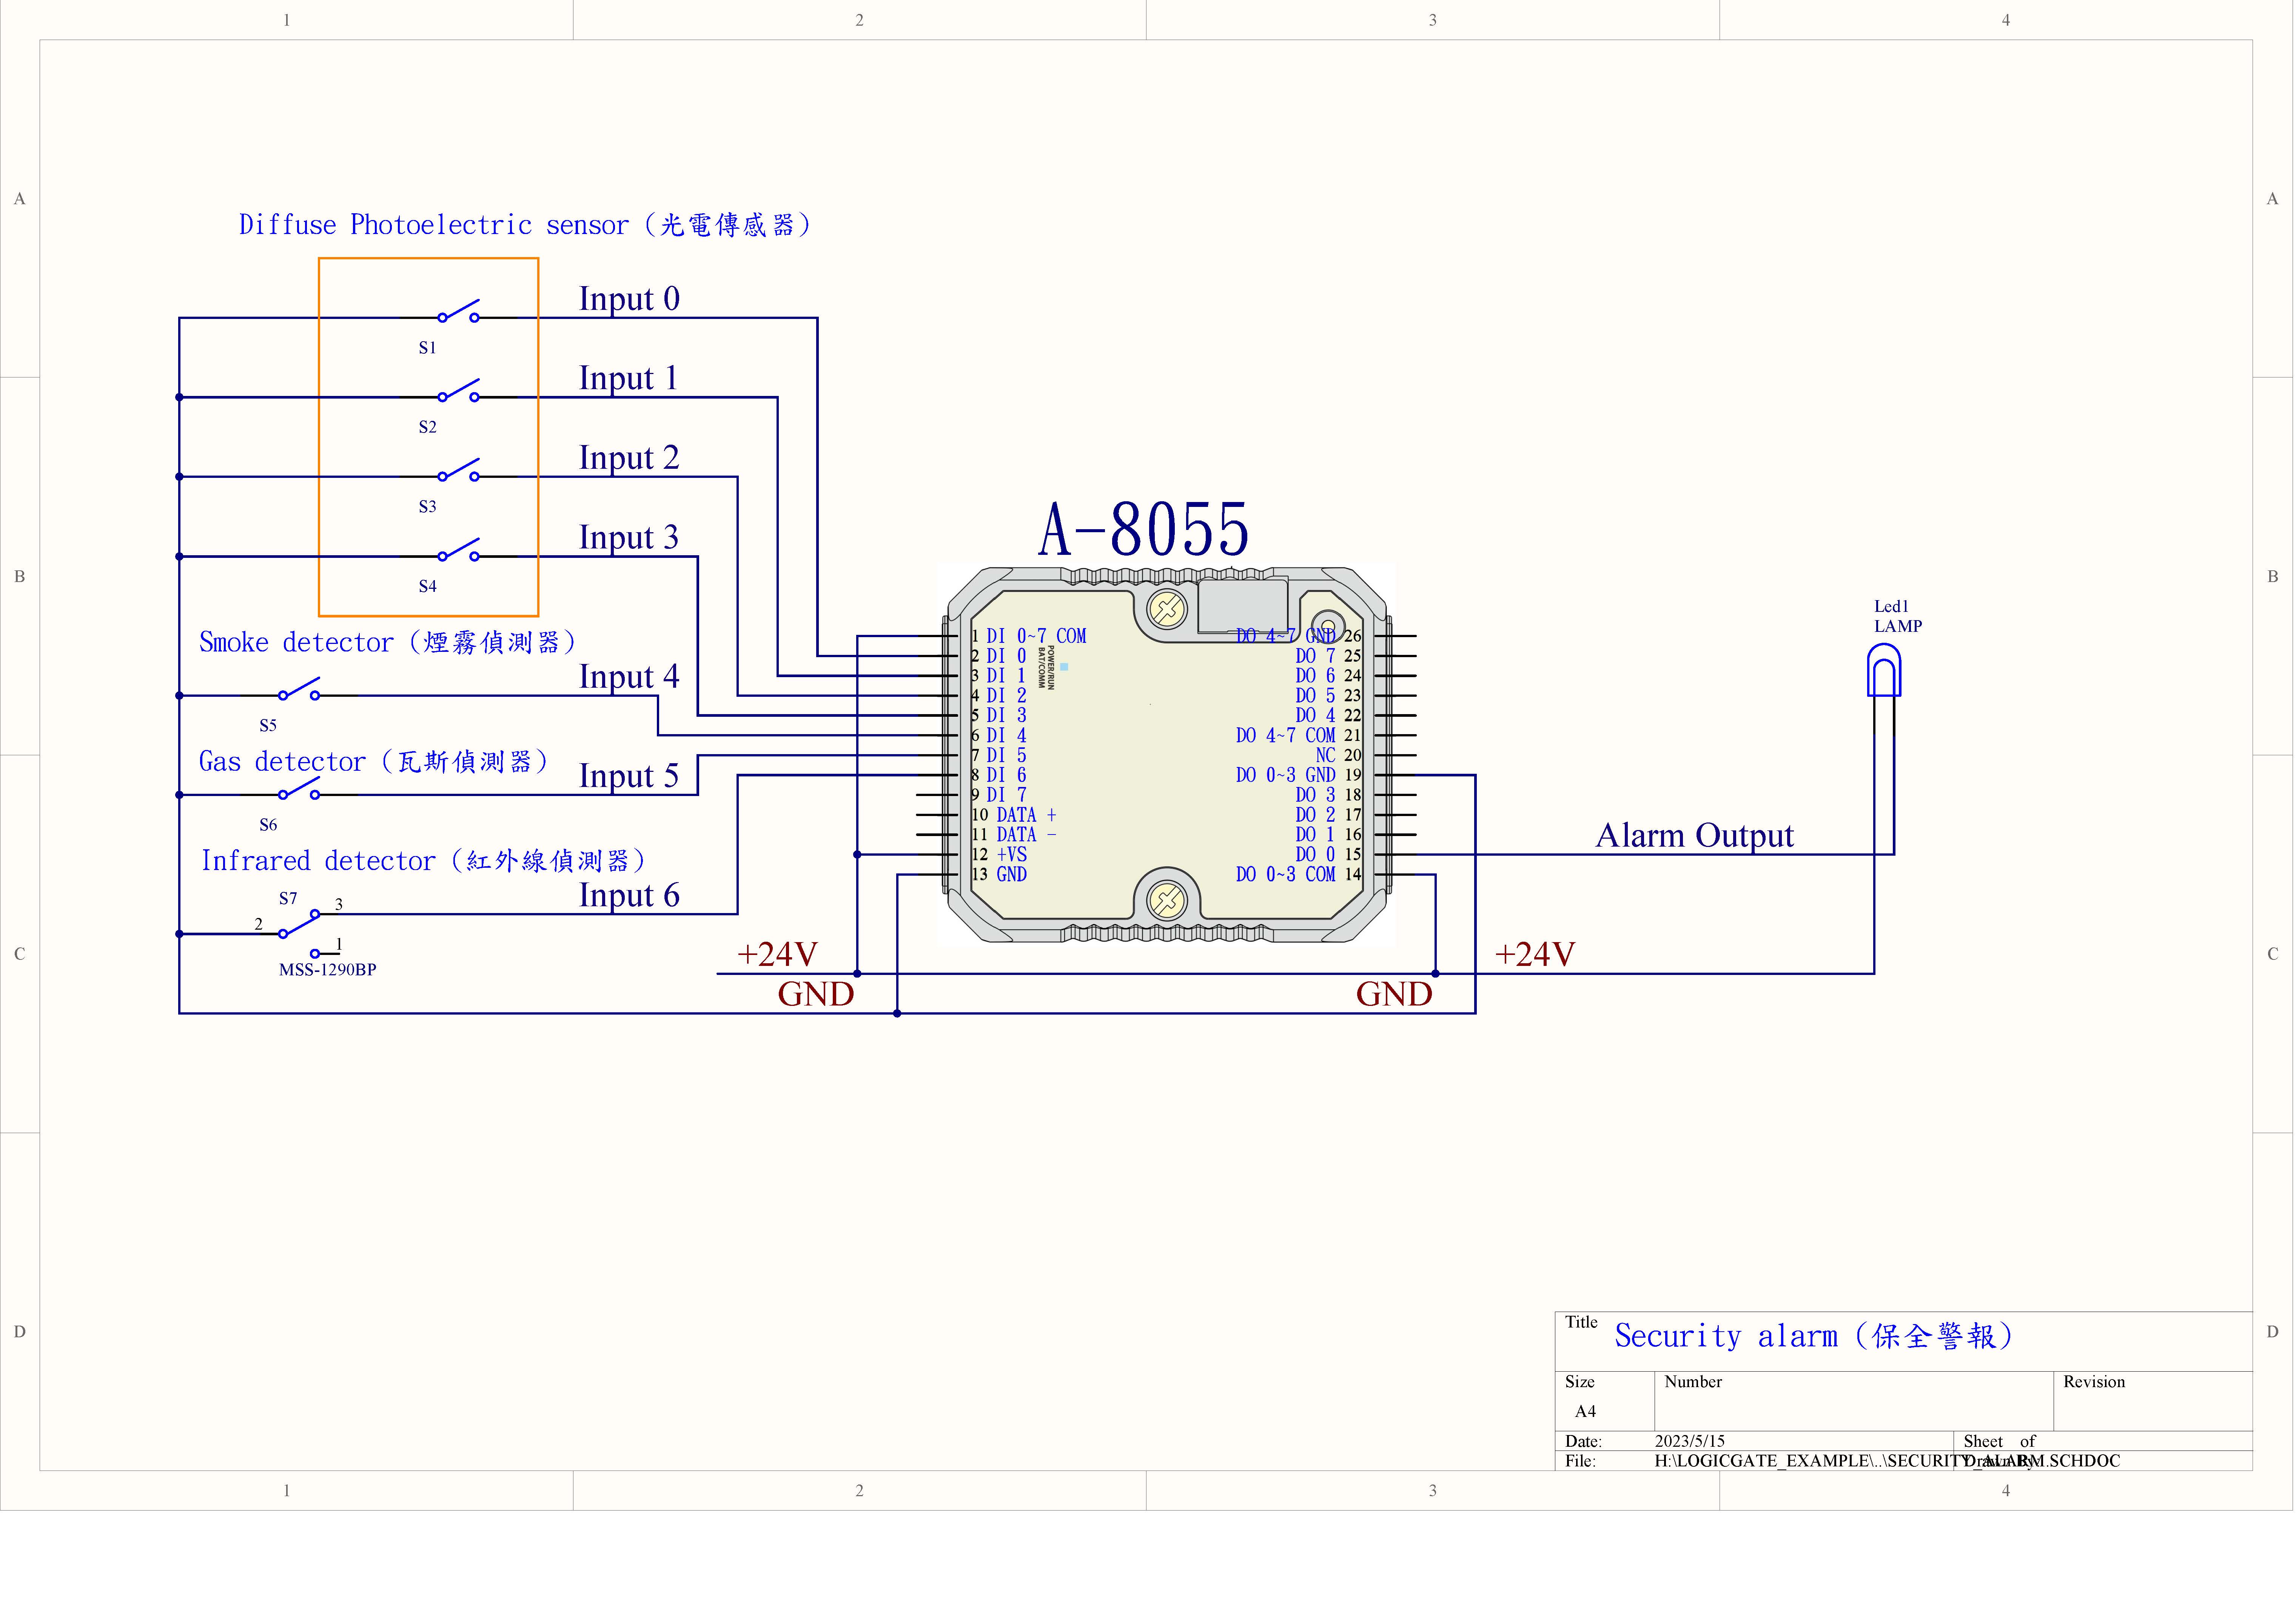Click pin label DO 7 25
This screenshot has height=1620, width=2296.
click(x=1329, y=656)
